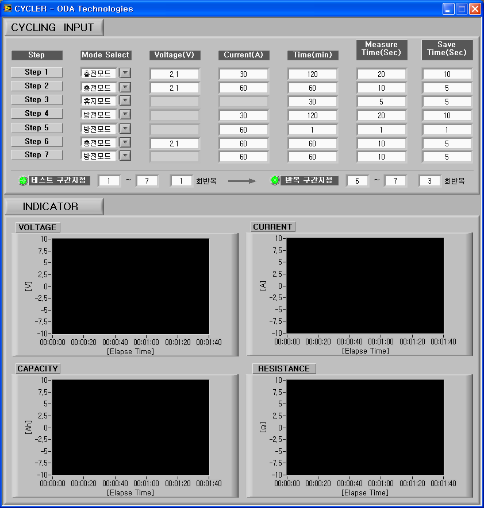Click the Voltage(V) column header
The width and height of the screenshot is (484, 508).
point(175,55)
